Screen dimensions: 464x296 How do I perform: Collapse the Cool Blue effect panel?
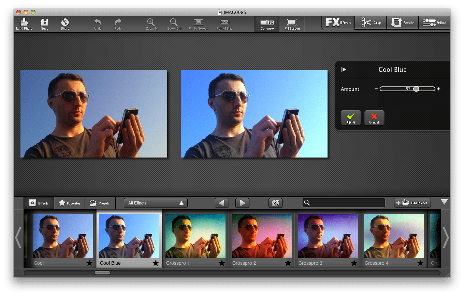(x=344, y=69)
